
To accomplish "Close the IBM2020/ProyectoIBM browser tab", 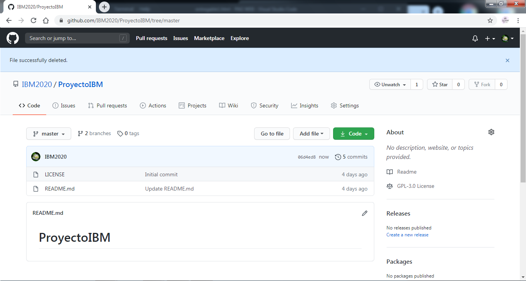I will 90,7.
